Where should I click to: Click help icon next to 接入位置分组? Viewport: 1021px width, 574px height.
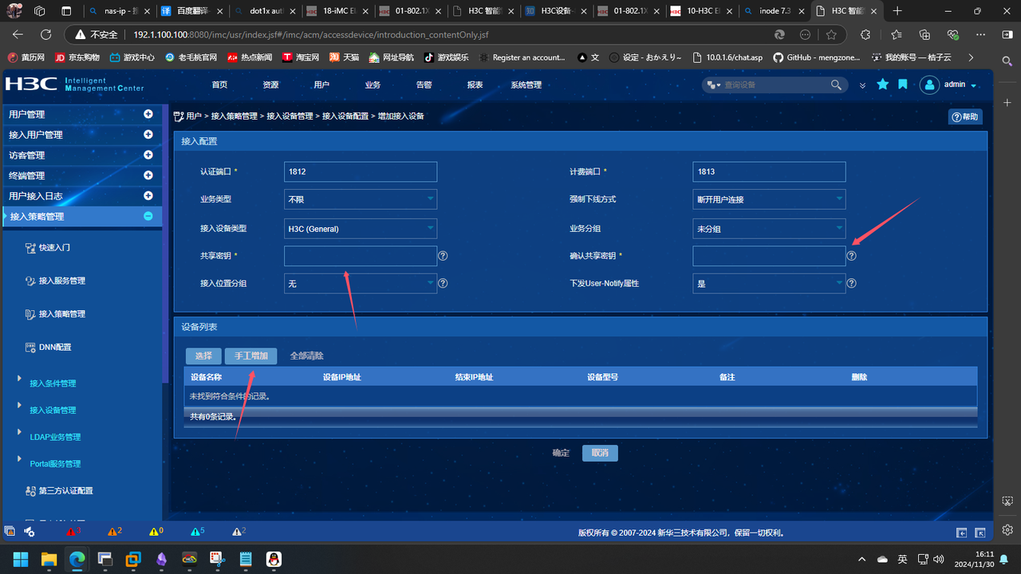click(x=443, y=283)
